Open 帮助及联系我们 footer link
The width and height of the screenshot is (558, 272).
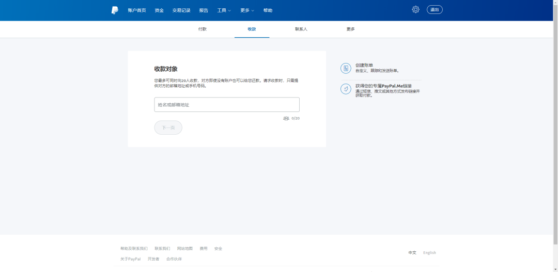pos(134,249)
